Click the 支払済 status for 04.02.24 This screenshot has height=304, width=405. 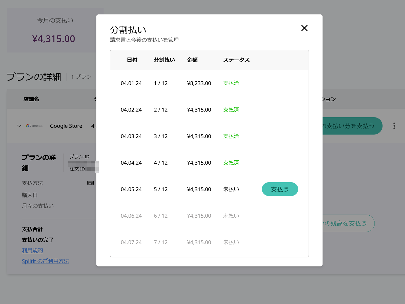coord(231,110)
